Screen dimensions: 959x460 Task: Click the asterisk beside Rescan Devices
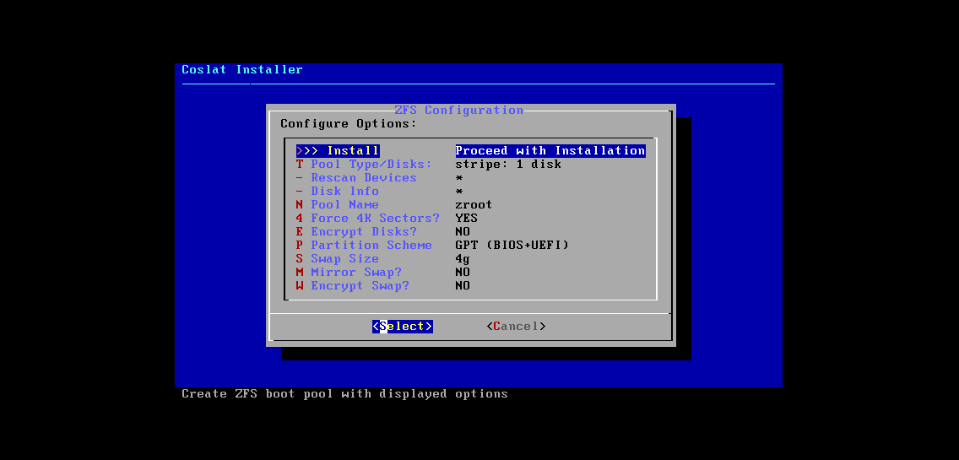(459, 178)
